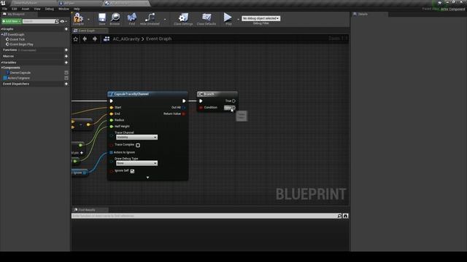Add a new function with Functions plus
Screen dimensions: 467x262
66,50
